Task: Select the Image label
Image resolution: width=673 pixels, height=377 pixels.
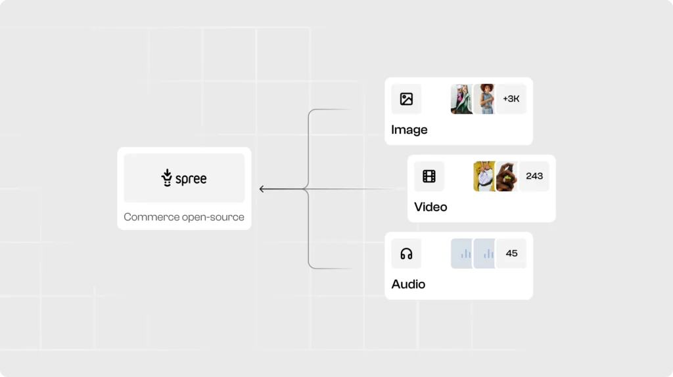Action: tap(409, 130)
